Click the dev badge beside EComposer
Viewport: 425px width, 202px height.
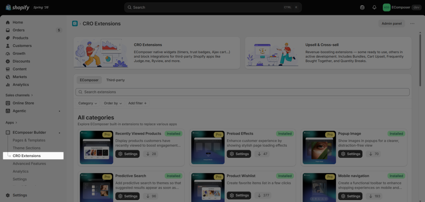416,7
